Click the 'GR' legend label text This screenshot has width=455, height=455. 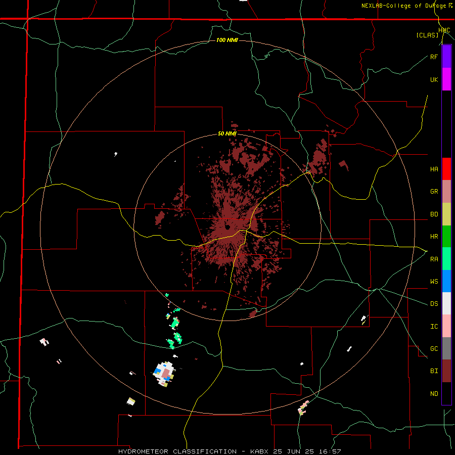point(434,192)
